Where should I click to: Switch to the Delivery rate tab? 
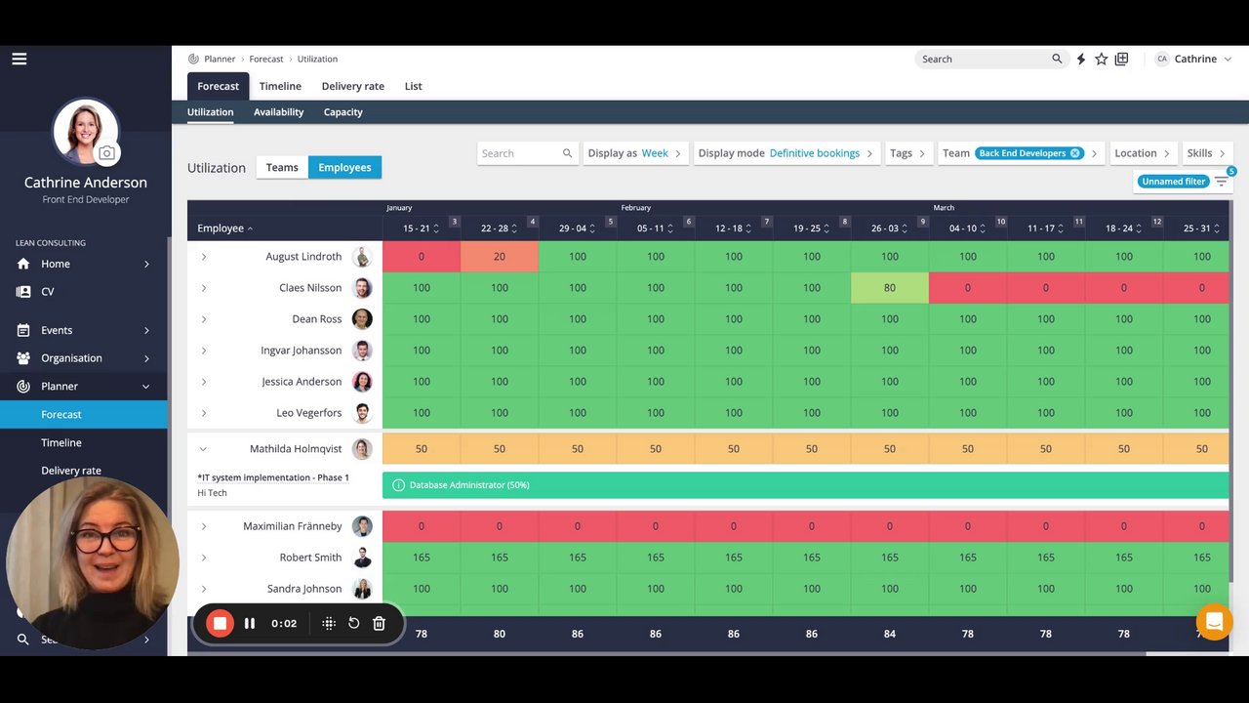tap(353, 86)
